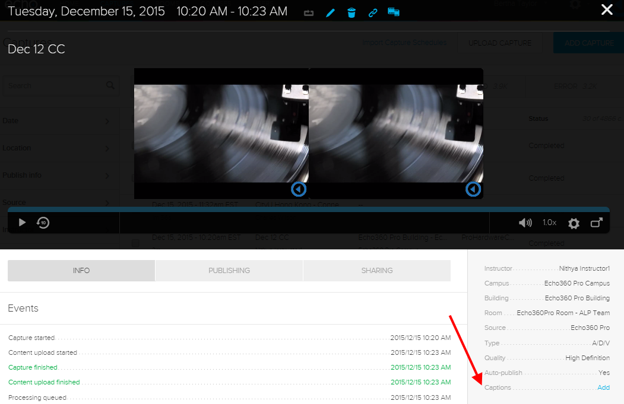
Task: Click the Content upload started event
Action: [230, 352]
